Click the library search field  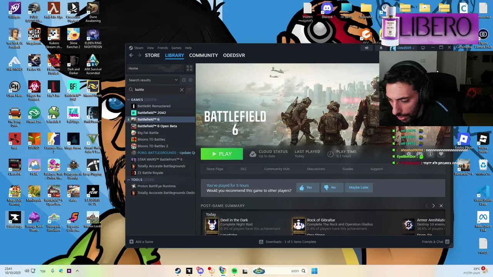coord(156,90)
